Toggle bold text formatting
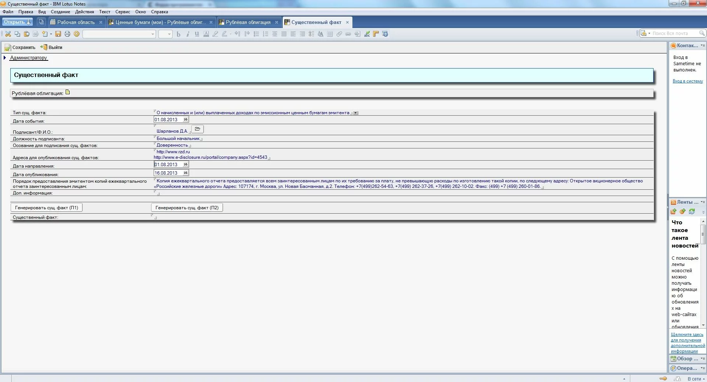 tap(178, 34)
